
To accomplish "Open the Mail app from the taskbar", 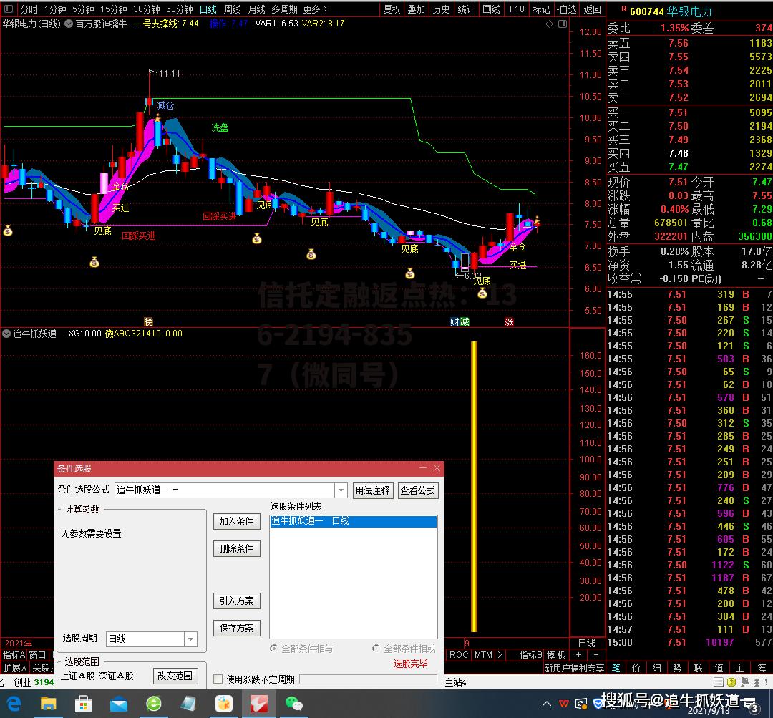I will pyautogui.click(x=118, y=704).
